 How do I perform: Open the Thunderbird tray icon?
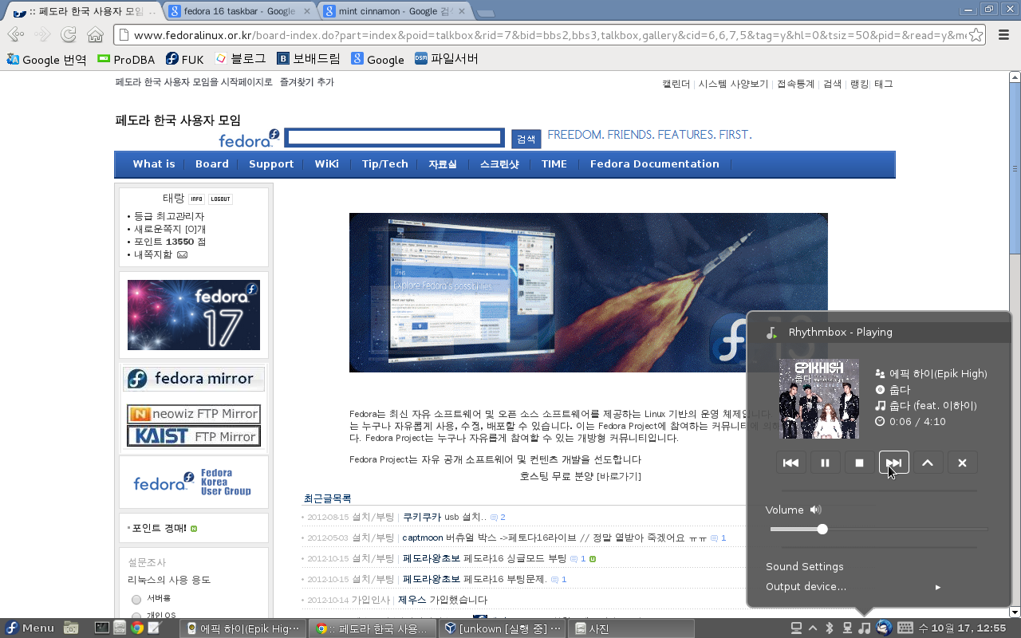coord(884,628)
